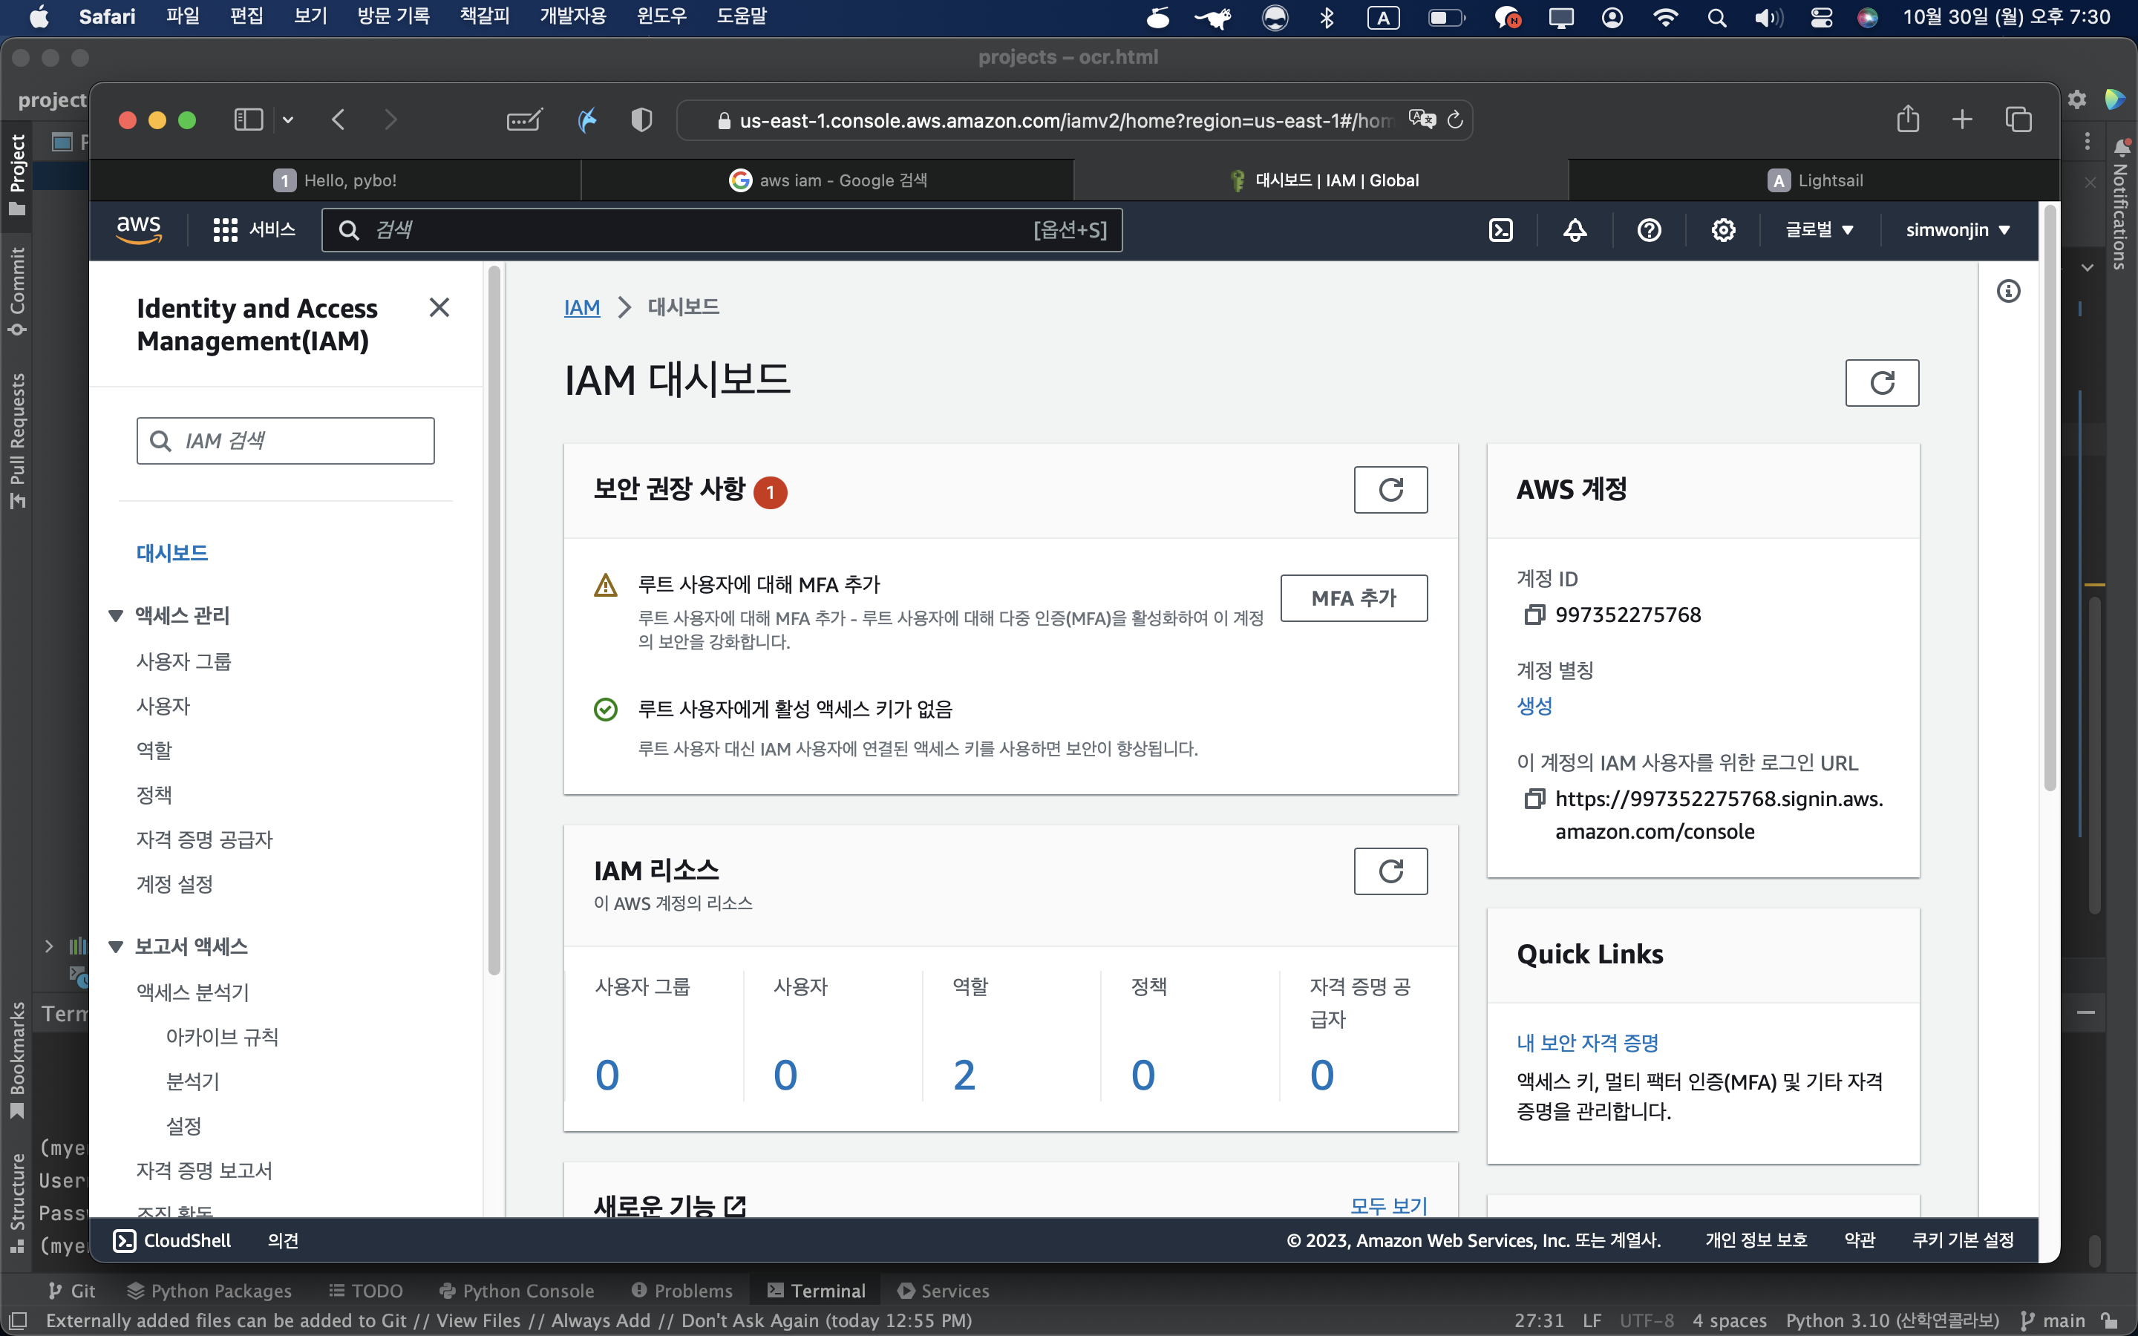Click the AWS support help icon

1649,230
